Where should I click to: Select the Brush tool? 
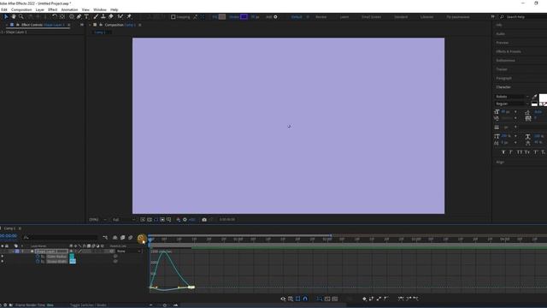(x=96, y=16)
